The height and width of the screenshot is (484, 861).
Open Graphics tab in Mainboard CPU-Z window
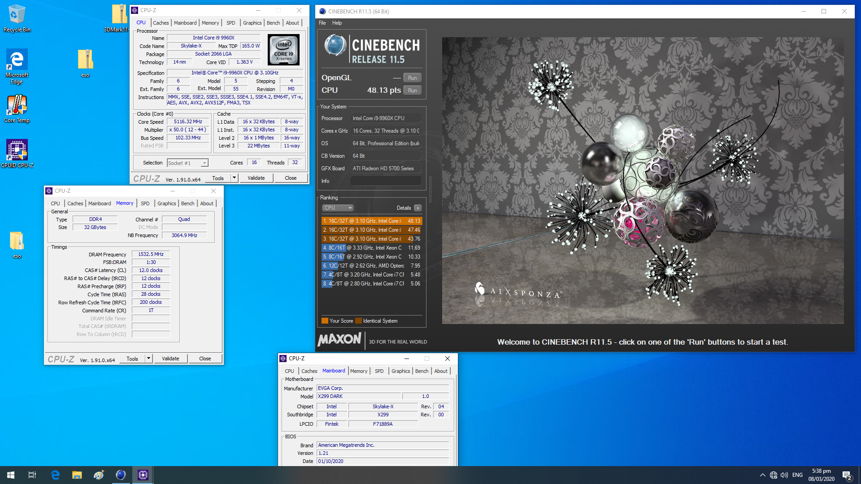tap(400, 371)
